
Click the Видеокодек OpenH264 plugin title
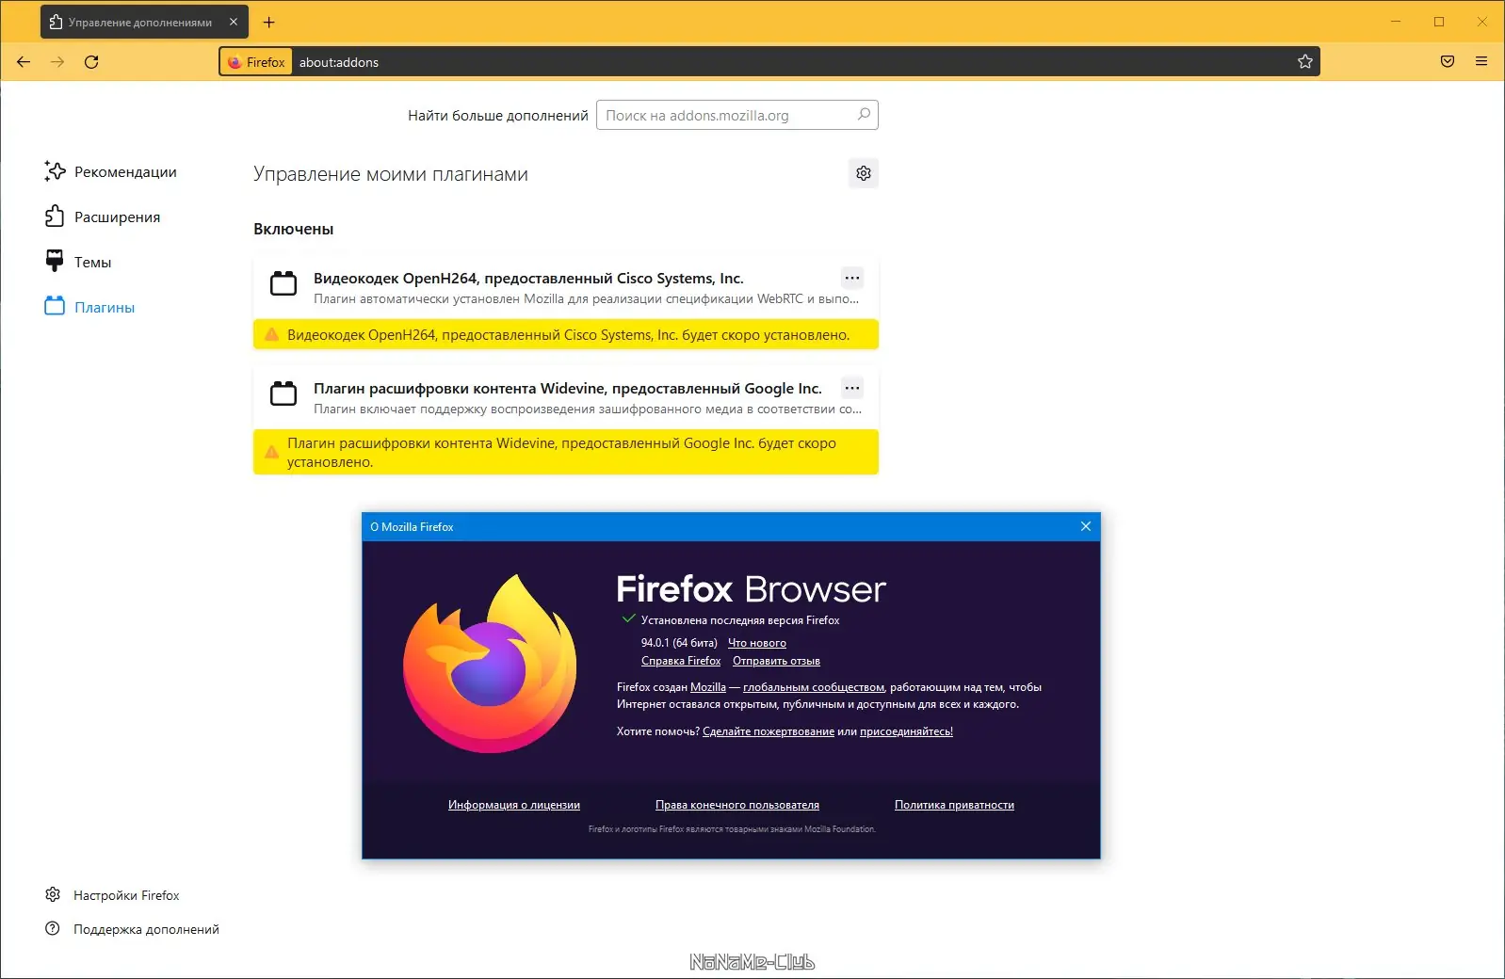click(x=528, y=279)
